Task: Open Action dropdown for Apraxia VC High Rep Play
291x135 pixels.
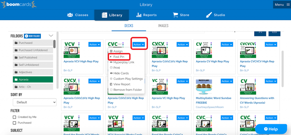Action: [183, 81]
